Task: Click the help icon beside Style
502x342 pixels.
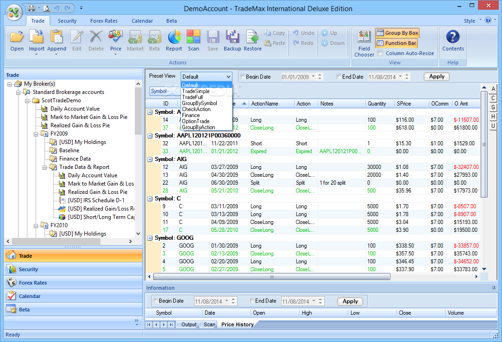Action: (x=488, y=20)
